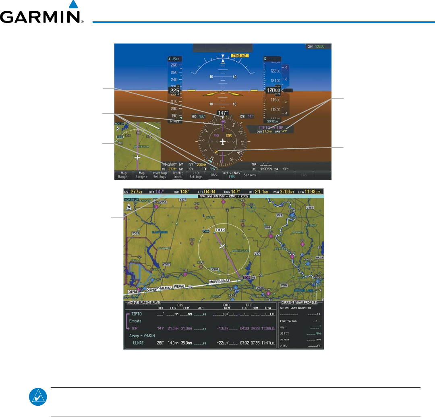Click the NAVIGATION MAP - KMKC / KCOS title
Screen dimensions: 435x417
[x=224, y=196]
